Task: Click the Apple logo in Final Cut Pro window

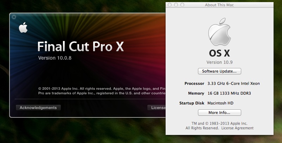Action: [x=23, y=27]
